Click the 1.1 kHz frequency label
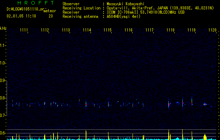The image size is (220, 140). [3, 45]
